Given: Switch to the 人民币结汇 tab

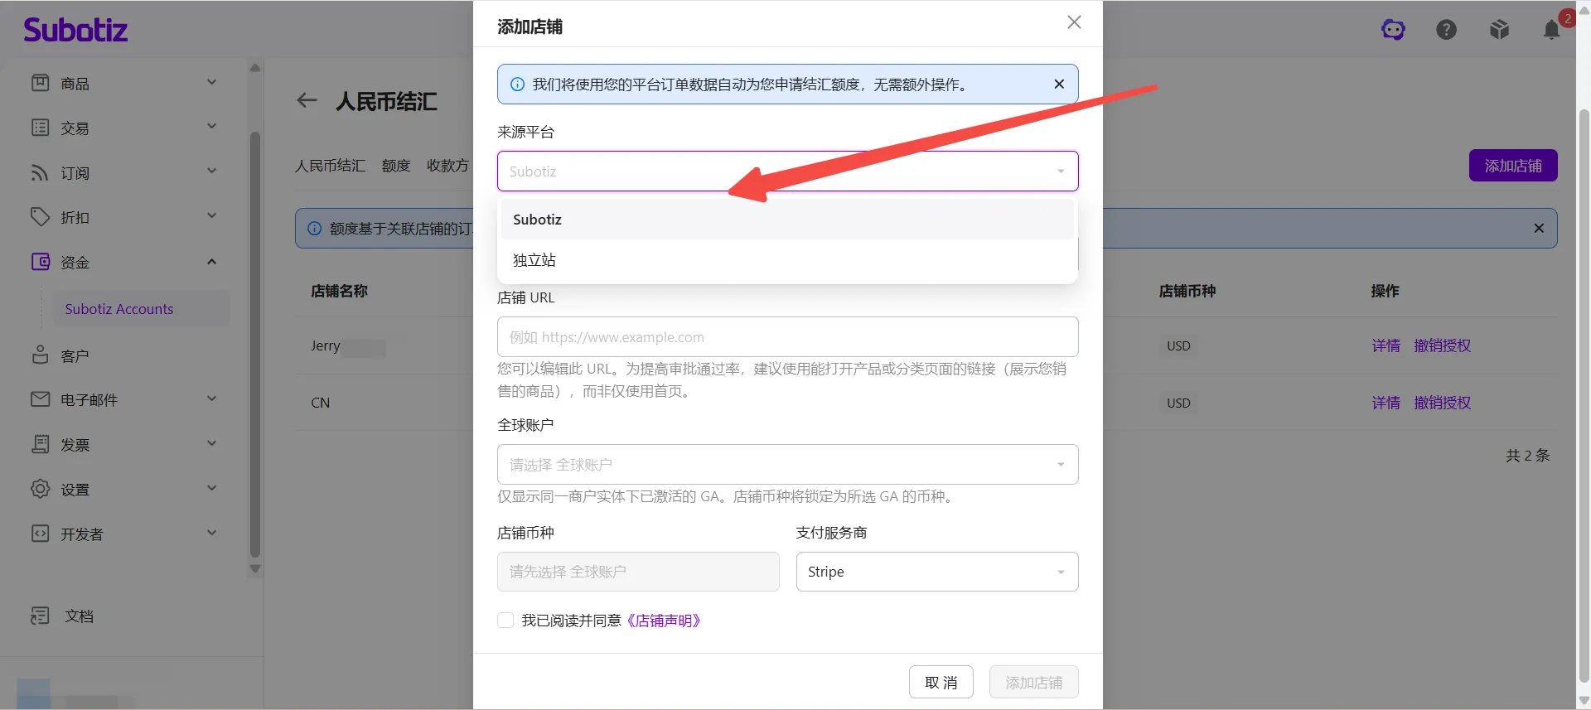Looking at the screenshot, I should click(330, 166).
